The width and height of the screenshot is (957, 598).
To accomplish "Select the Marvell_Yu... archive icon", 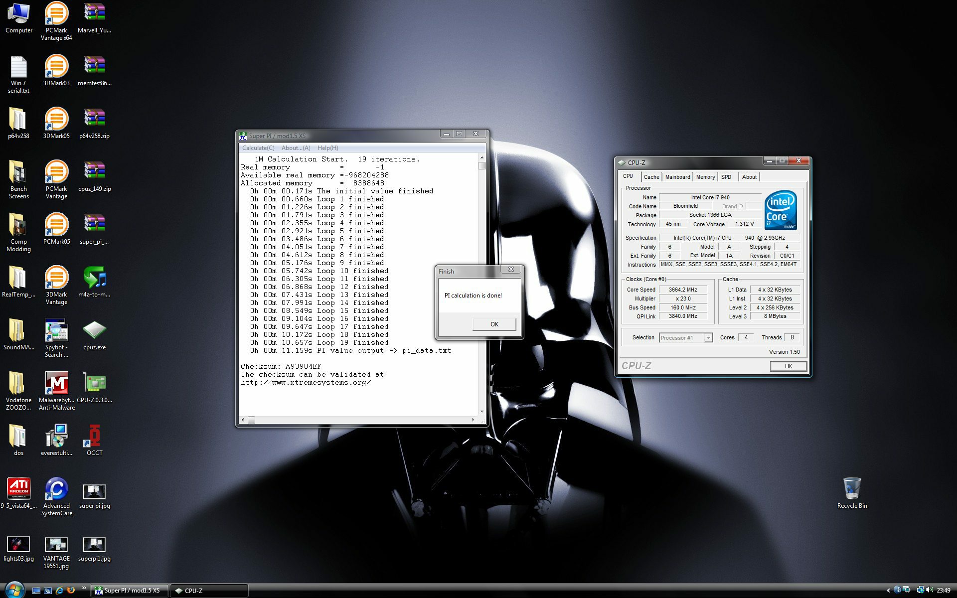I will click(94, 18).
